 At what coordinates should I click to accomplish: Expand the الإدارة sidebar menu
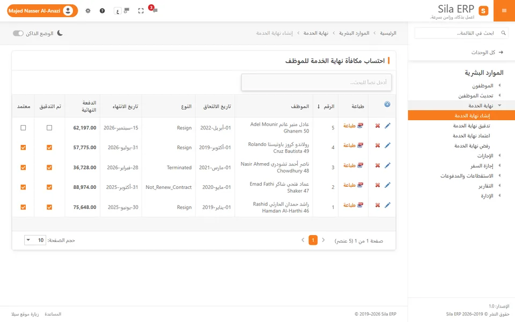(x=461, y=196)
